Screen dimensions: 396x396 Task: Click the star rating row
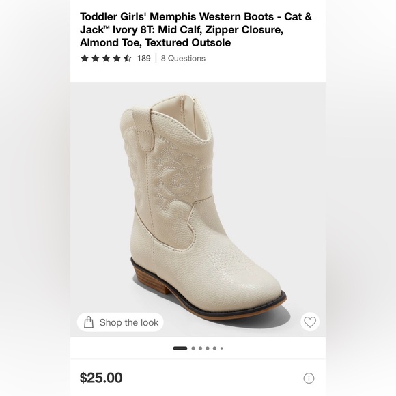pos(106,58)
